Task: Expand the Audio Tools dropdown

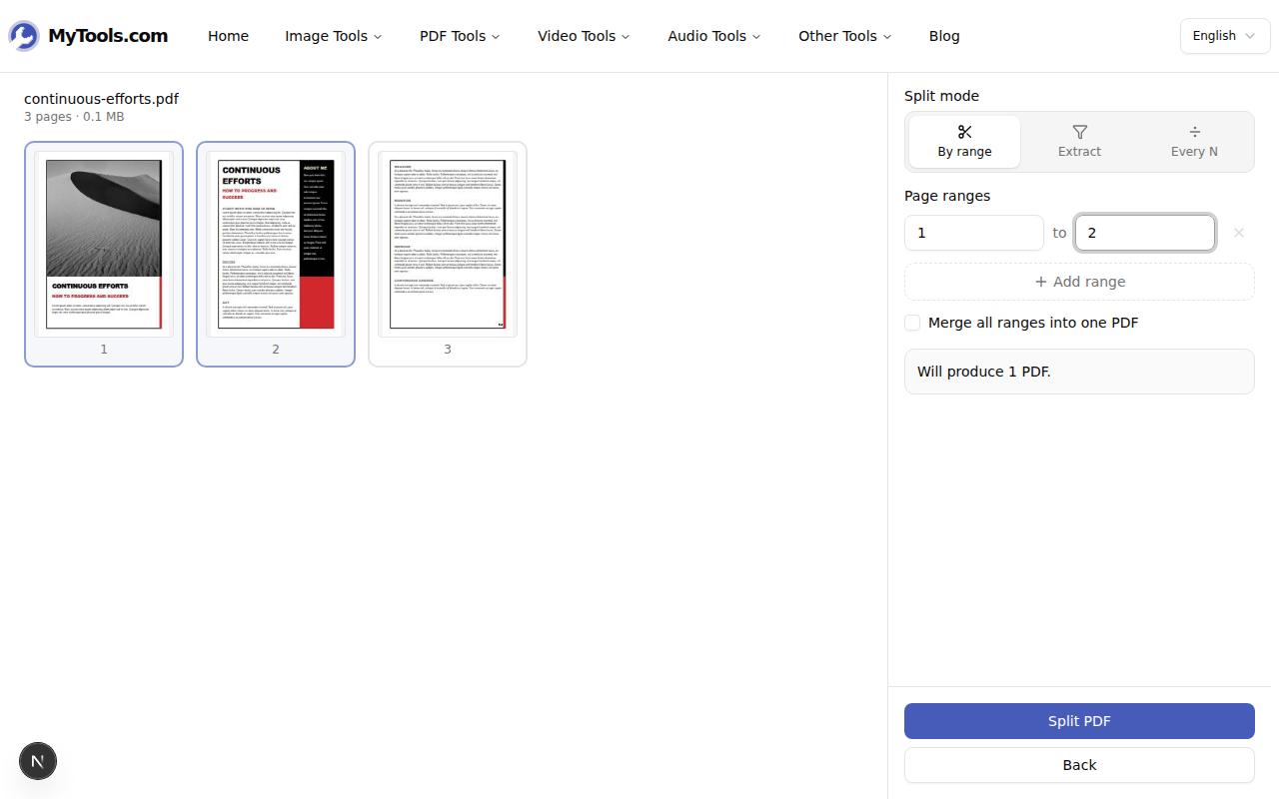Action: tap(712, 36)
